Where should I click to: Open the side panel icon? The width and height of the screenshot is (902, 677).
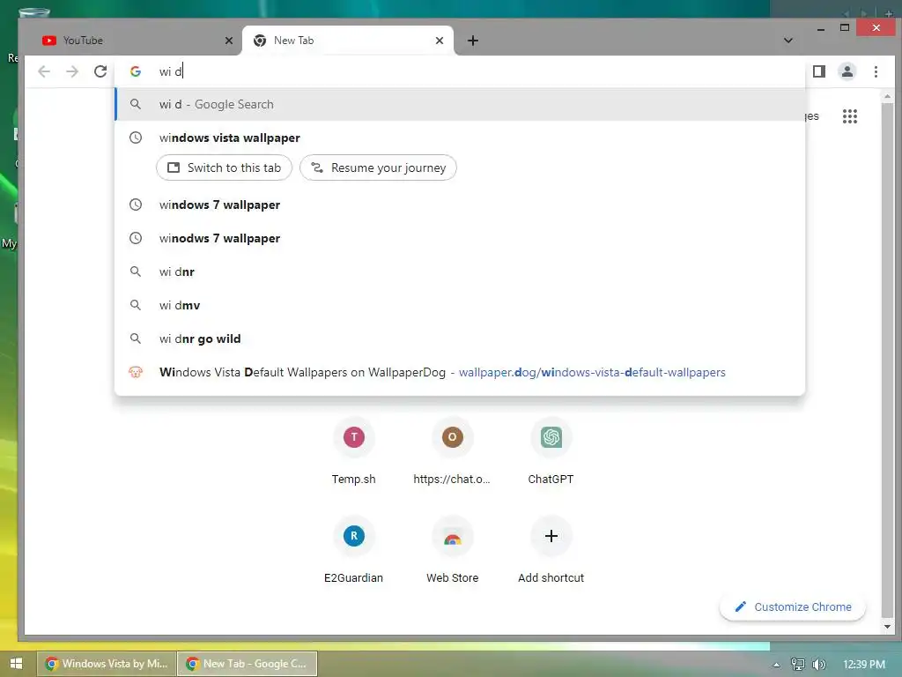pyautogui.click(x=818, y=71)
